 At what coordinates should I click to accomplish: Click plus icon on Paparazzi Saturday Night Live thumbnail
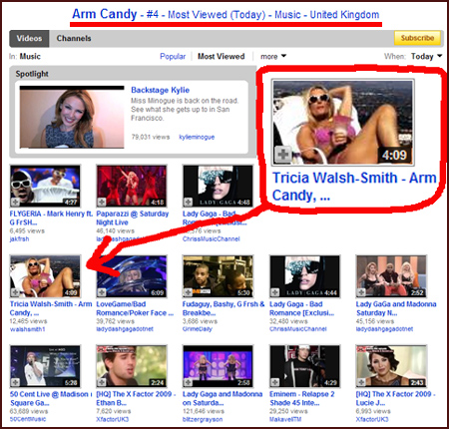pos(102,202)
